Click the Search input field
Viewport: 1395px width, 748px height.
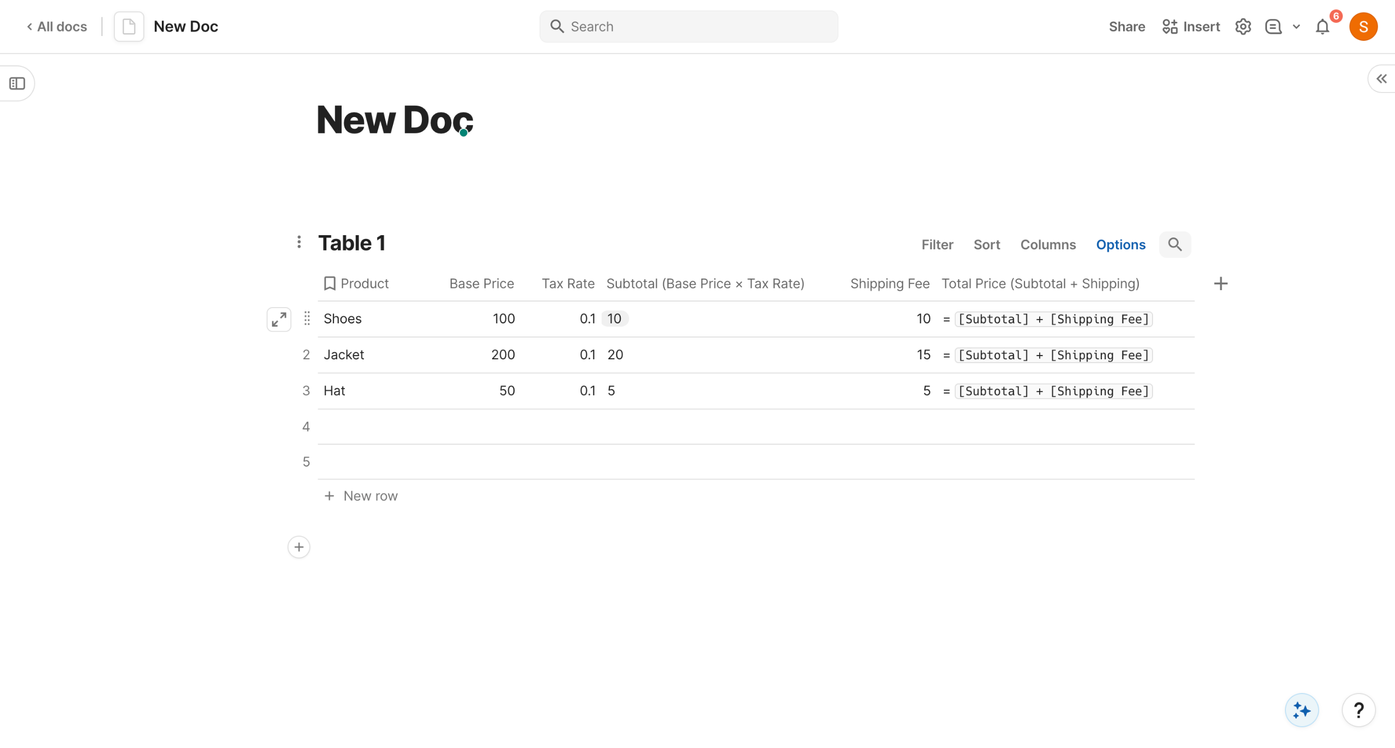pos(689,27)
